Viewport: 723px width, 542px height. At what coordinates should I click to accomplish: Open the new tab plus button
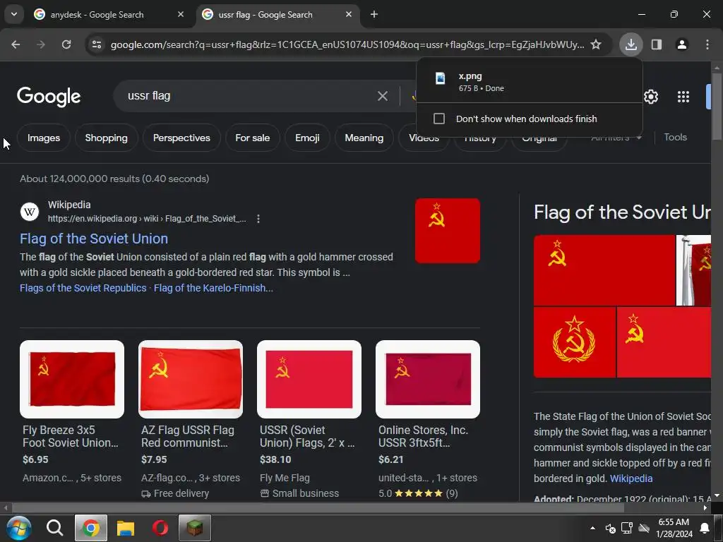374,14
